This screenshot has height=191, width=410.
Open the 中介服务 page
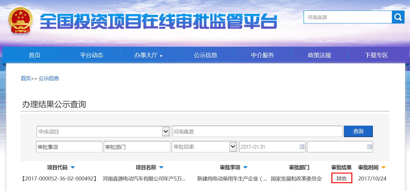pos(262,55)
